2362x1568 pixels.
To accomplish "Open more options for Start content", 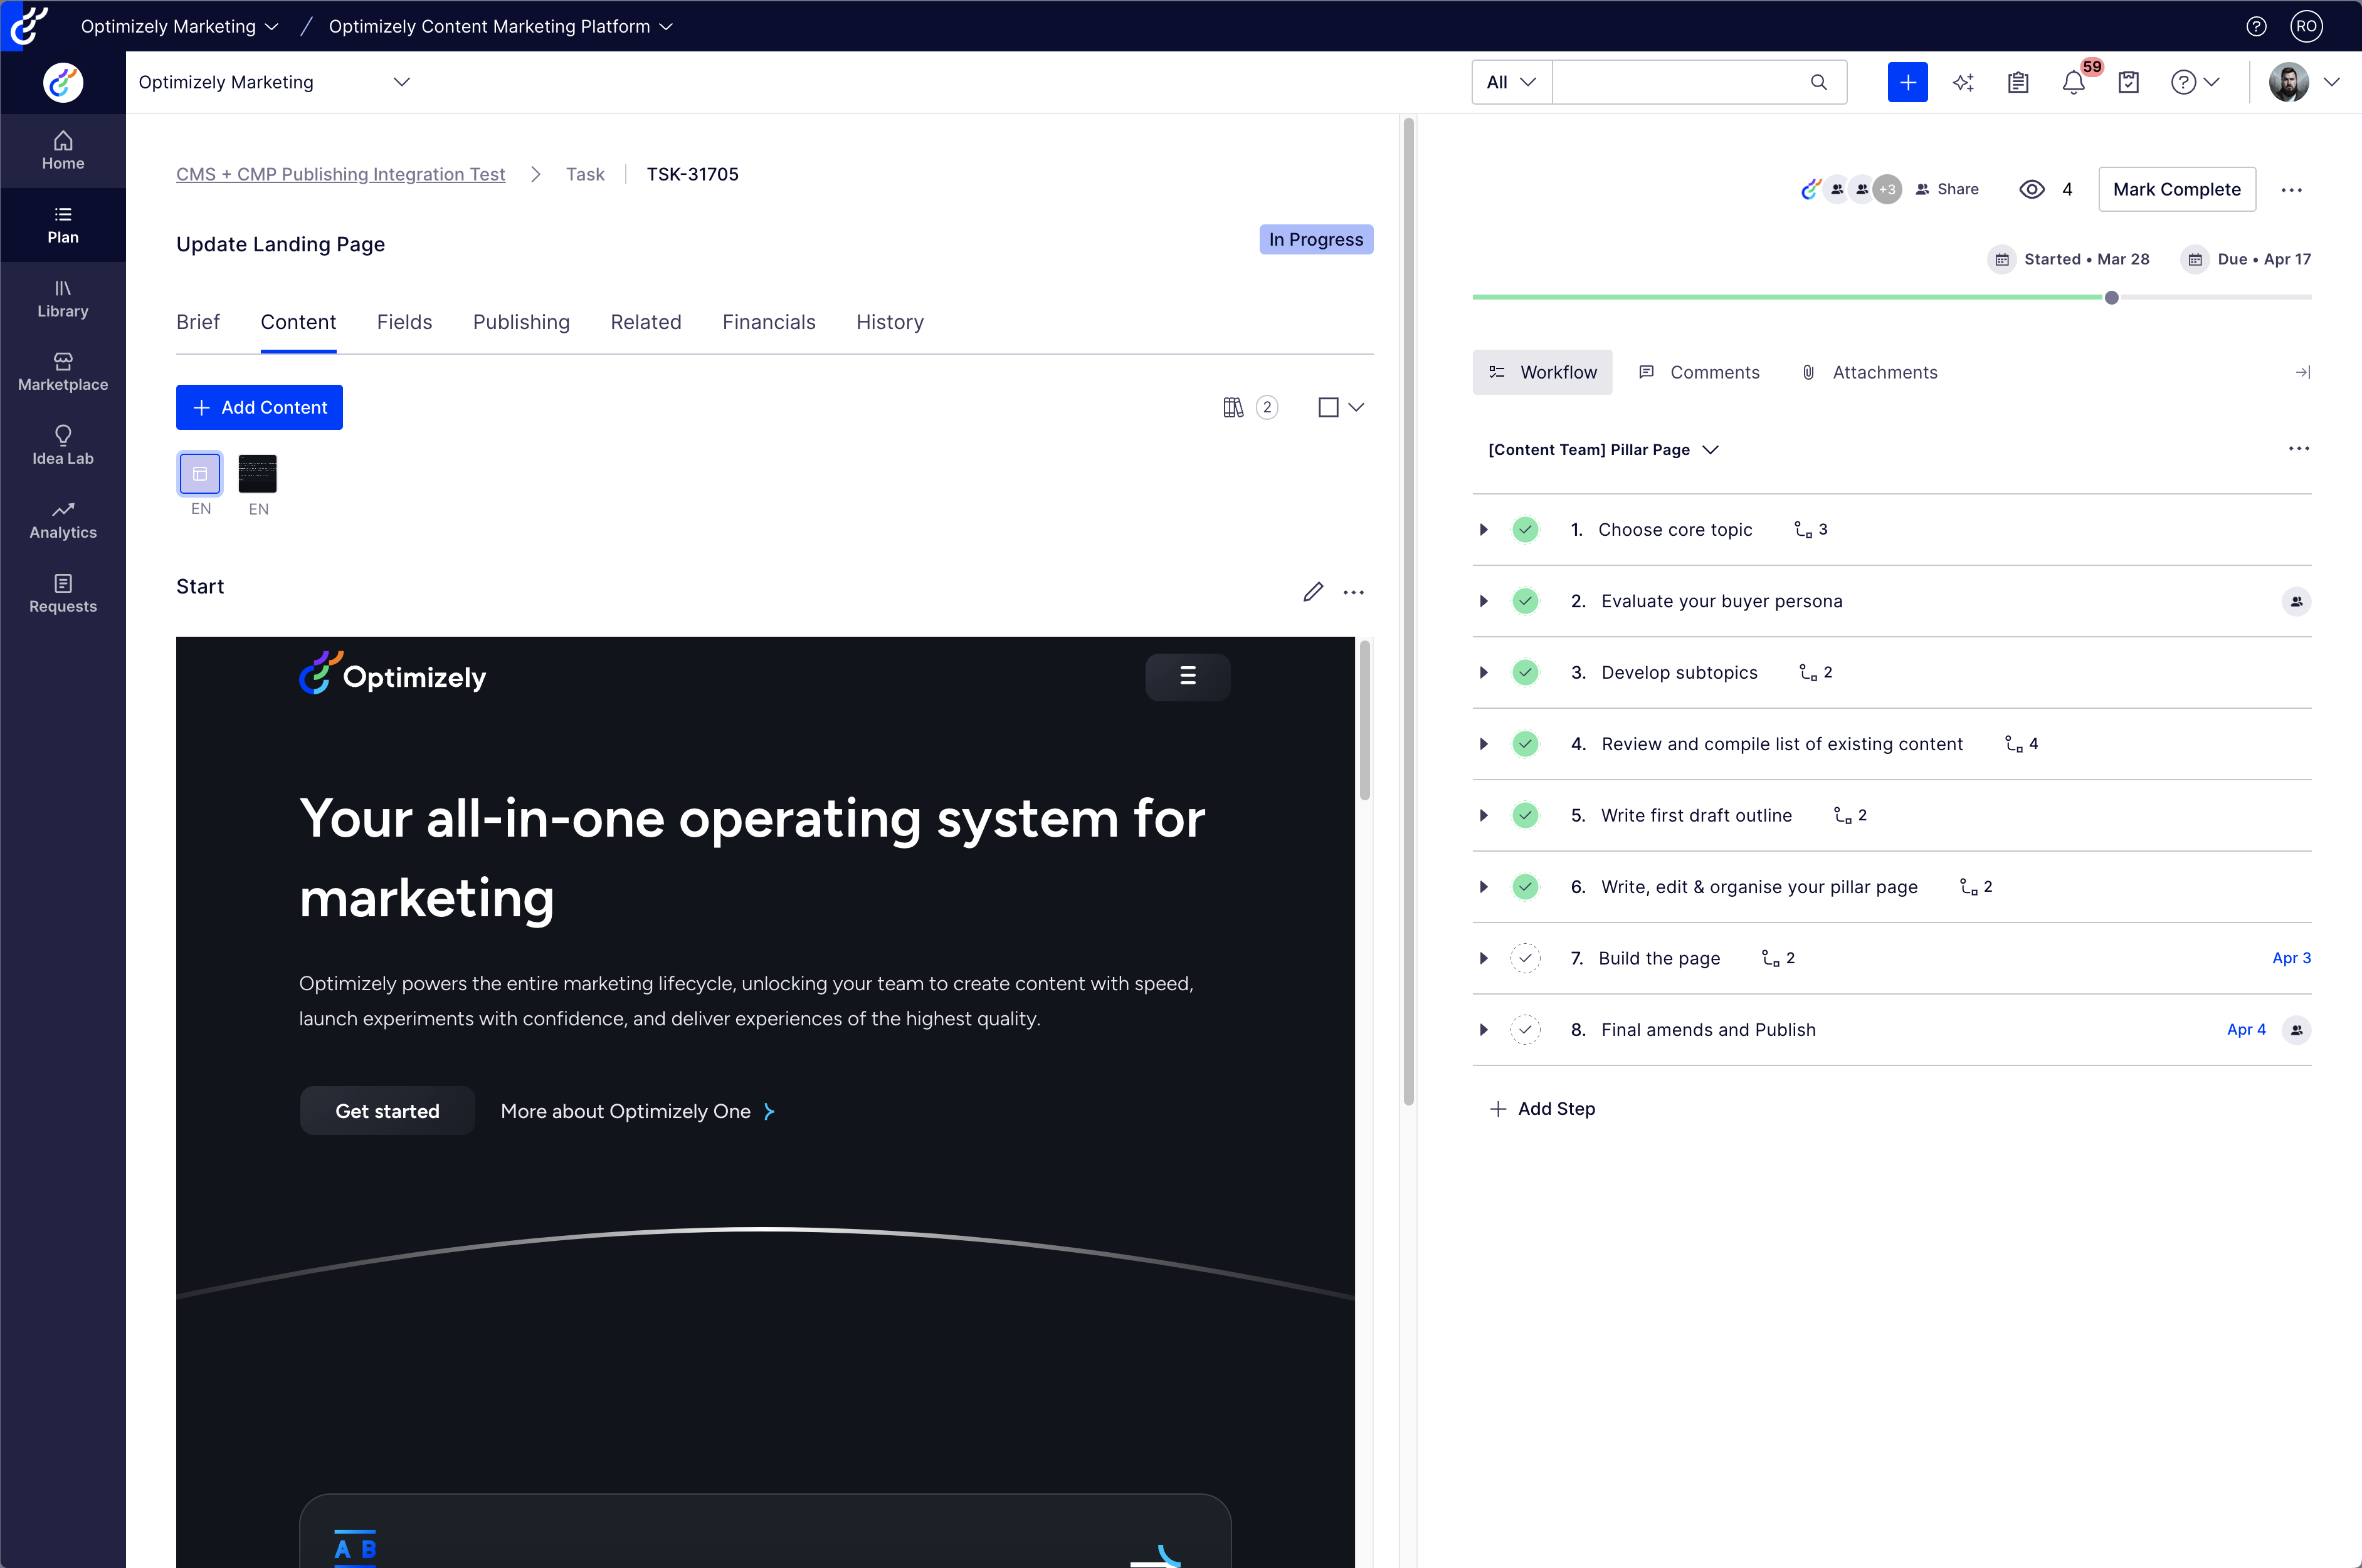I will coord(1354,592).
